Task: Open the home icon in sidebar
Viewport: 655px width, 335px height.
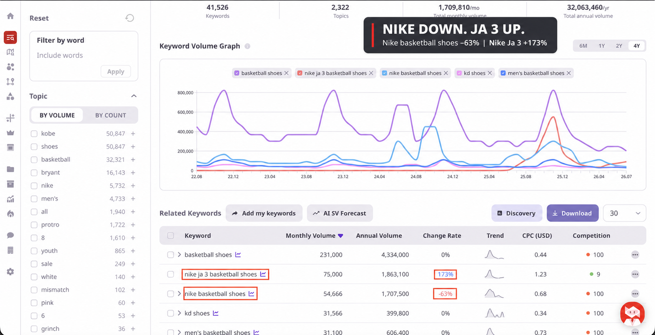Action: tap(10, 16)
